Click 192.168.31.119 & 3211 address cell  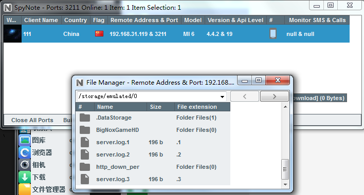[x=138, y=34]
